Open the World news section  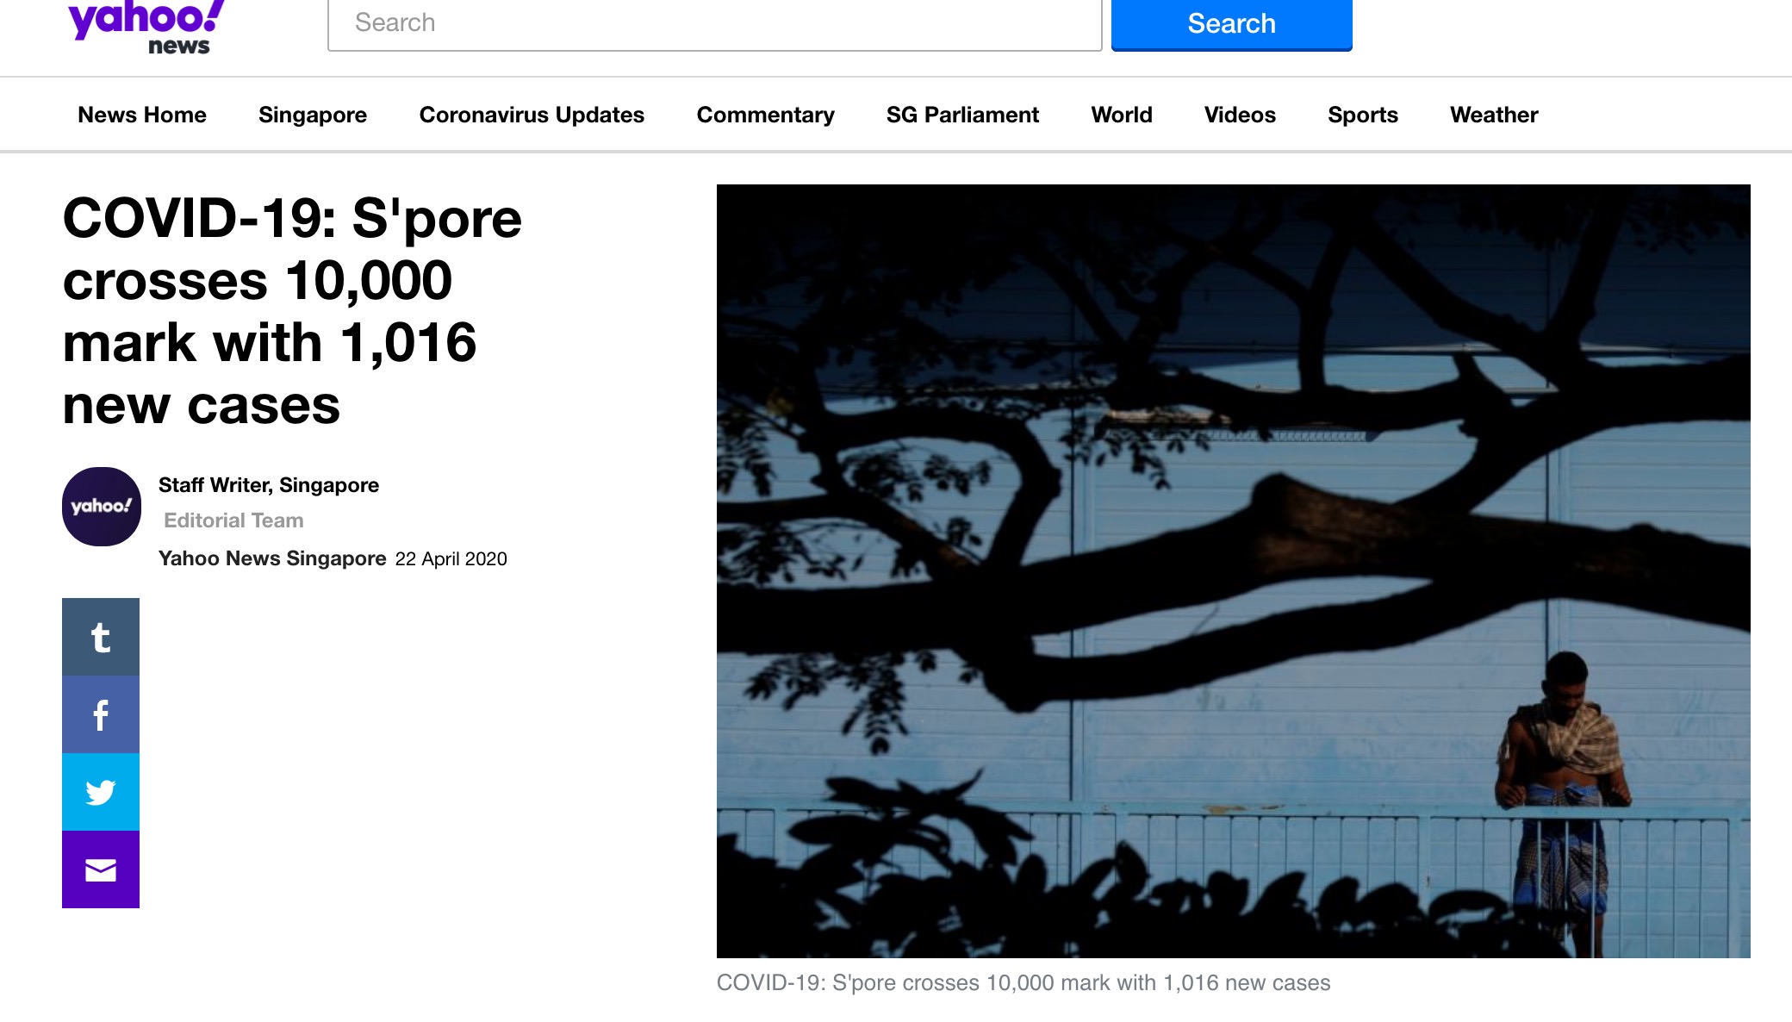[1122, 115]
